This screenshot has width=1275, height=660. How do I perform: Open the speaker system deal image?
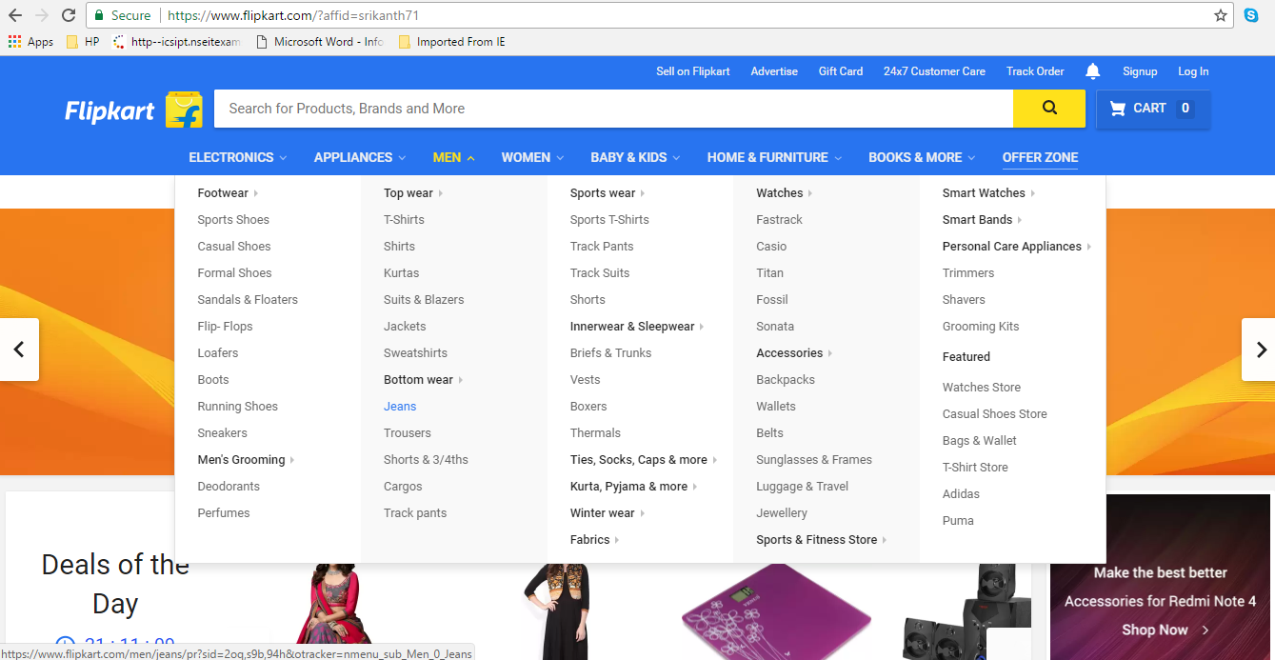(x=966, y=611)
